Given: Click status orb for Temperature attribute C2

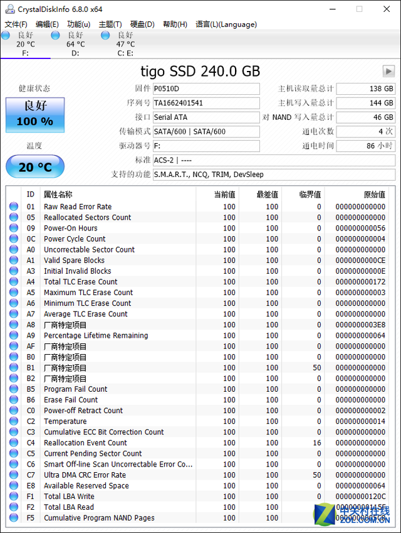Looking at the screenshot, I should (x=14, y=421).
